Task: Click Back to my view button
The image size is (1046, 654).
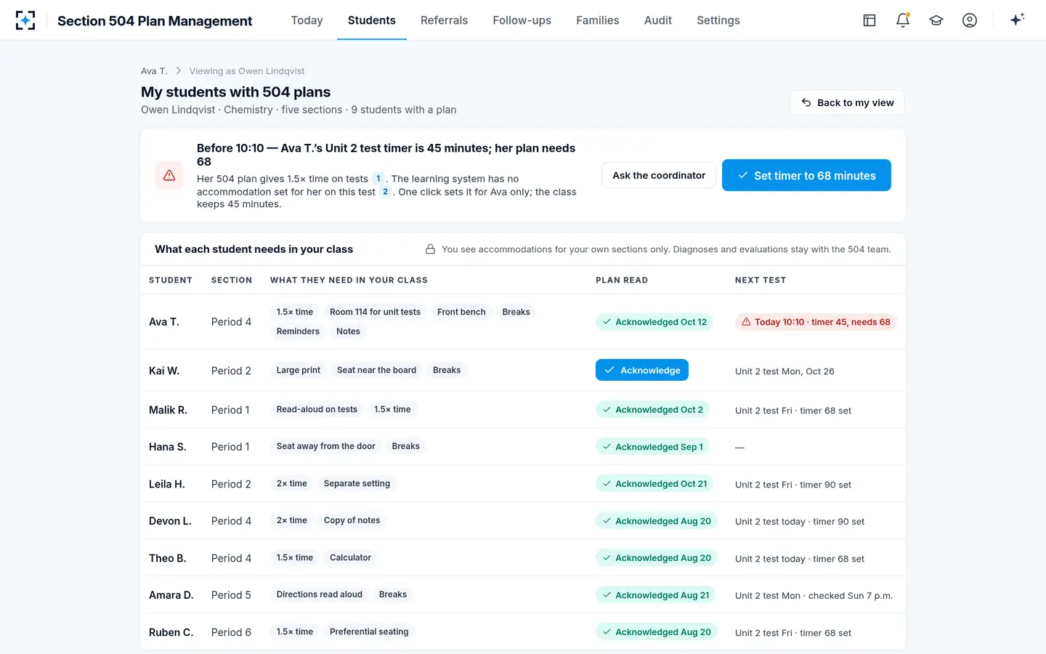Action: click(847, 102)
